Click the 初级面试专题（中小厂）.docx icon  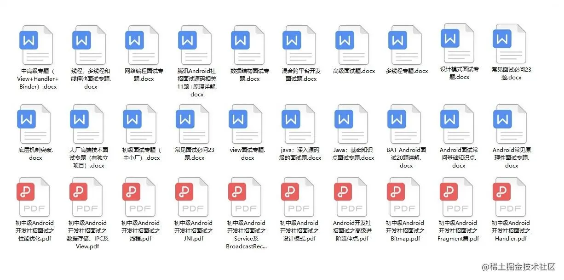tap(141, 124)
